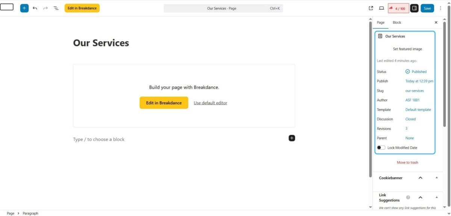451x216 pixels.
Task: Open Use default editor link
Action: (x=210, y=102)
